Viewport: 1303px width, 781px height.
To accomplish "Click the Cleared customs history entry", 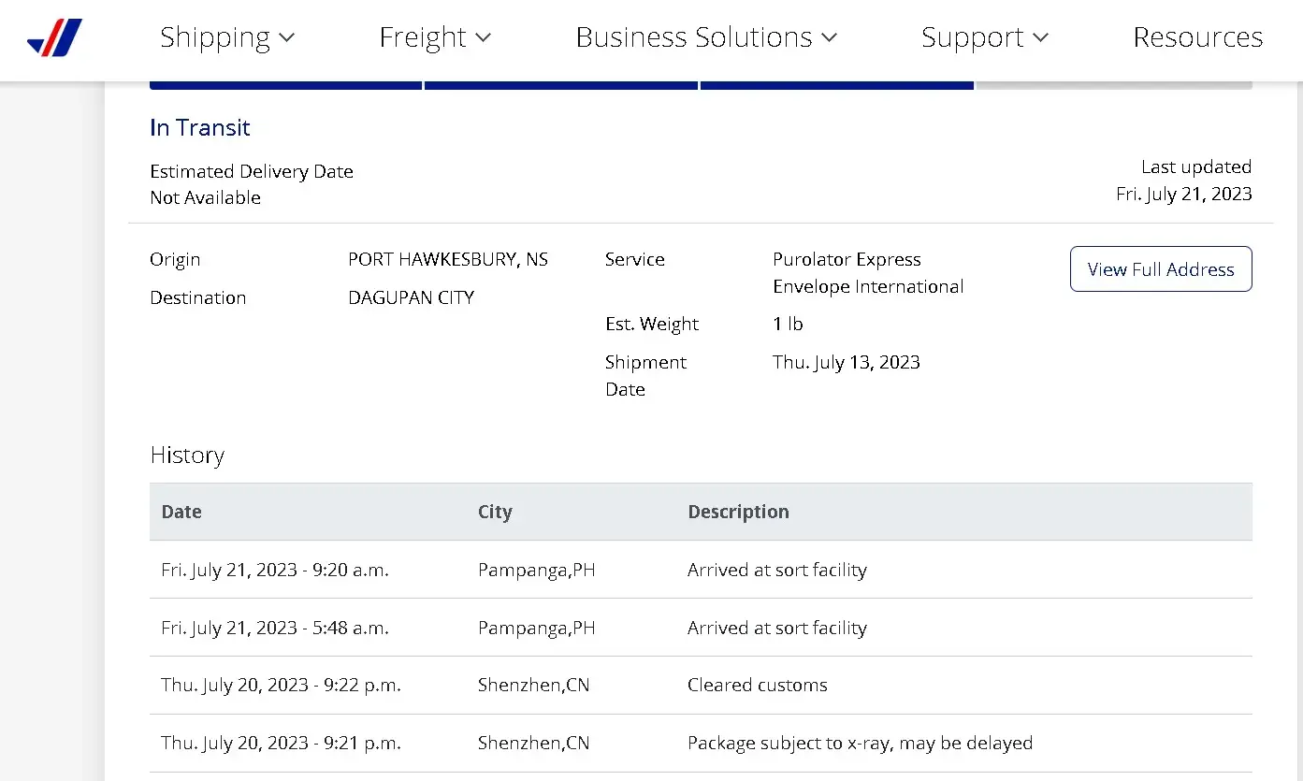I will (x=757, y=686).
